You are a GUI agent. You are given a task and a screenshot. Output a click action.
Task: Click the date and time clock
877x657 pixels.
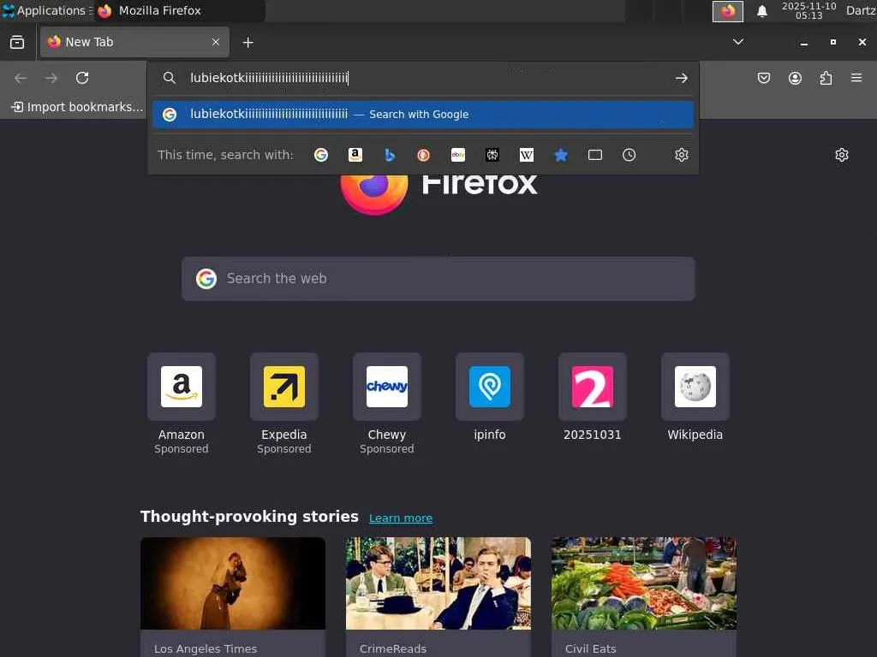[x=808, y=10]
